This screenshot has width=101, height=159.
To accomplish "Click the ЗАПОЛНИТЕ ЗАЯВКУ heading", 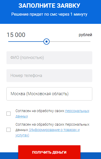I will (49, 5).
